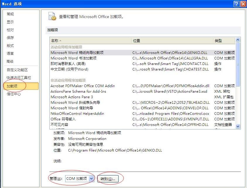Click the 没有可用的兼容性信息 text
Viewport: 247px width, 188px height.
click(x=86, y=145)
